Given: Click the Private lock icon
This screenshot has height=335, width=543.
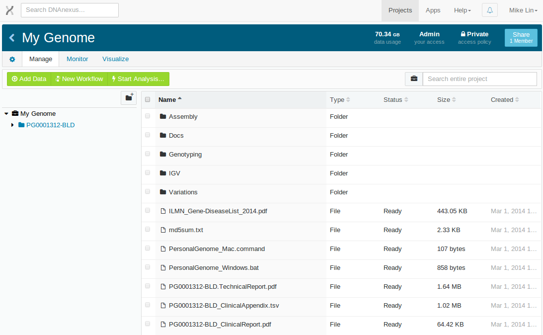Looking at the screenshot, I should pyautogui.click(x=463, y=34).
